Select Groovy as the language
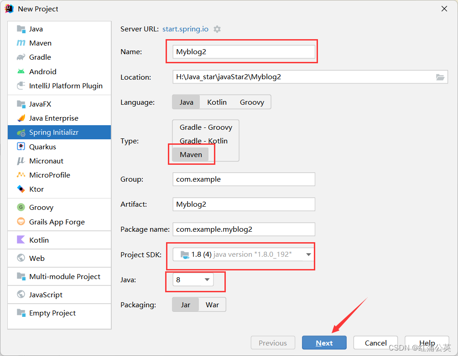The width and height of the screenshot is (458, 356). (252, 102)
